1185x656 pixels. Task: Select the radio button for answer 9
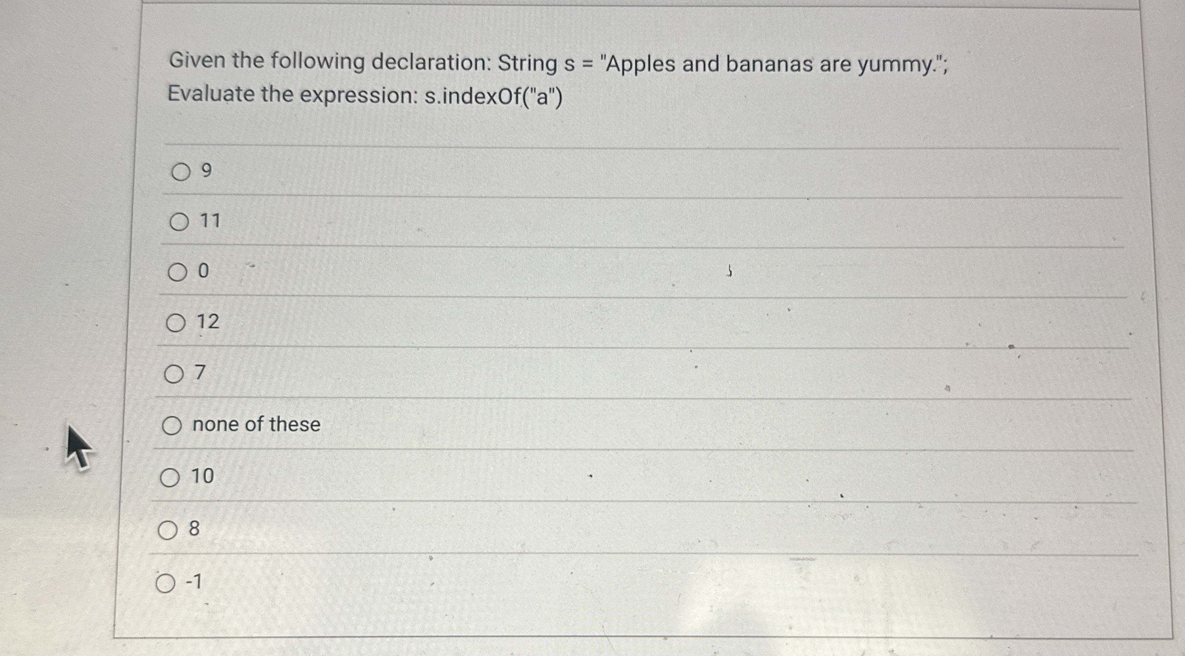tap(182, 172)
